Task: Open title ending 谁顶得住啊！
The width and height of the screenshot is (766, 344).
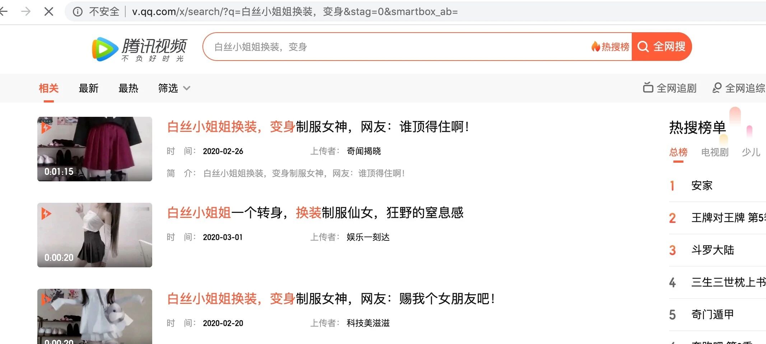Action: [x=318, y=127]
